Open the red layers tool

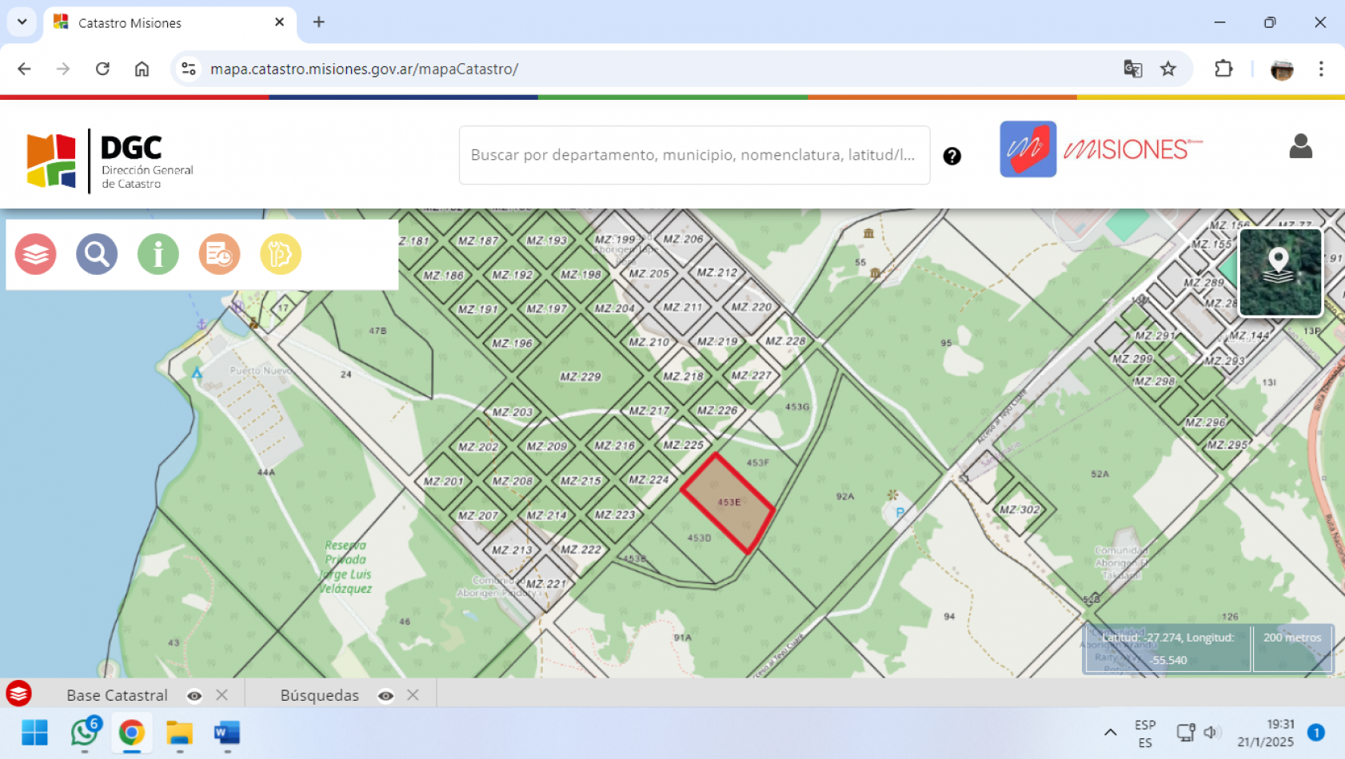(36, 254)
